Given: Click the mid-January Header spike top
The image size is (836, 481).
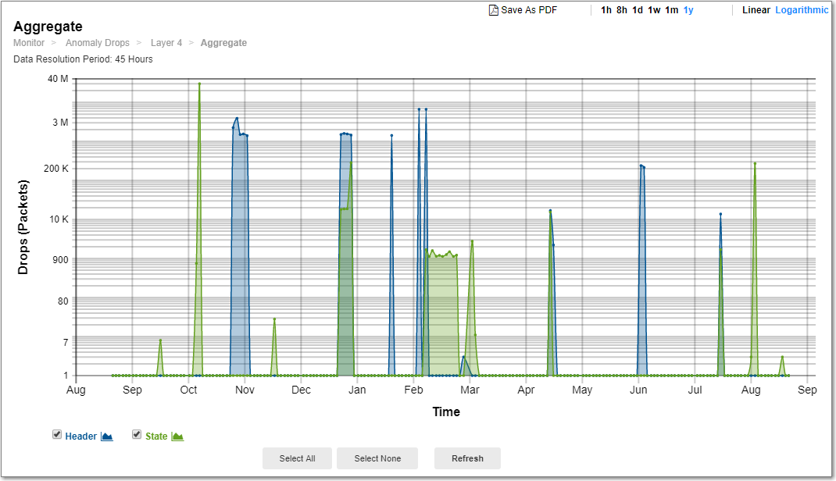Looking at the screenshot, I should [392, 135].
